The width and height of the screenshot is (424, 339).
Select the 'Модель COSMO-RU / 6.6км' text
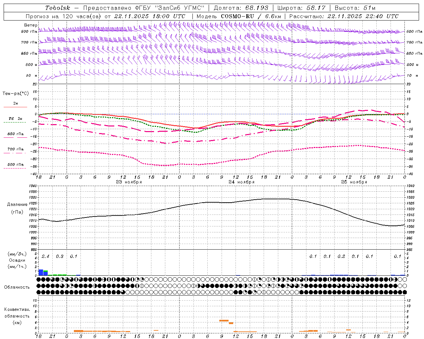point(238,16)
